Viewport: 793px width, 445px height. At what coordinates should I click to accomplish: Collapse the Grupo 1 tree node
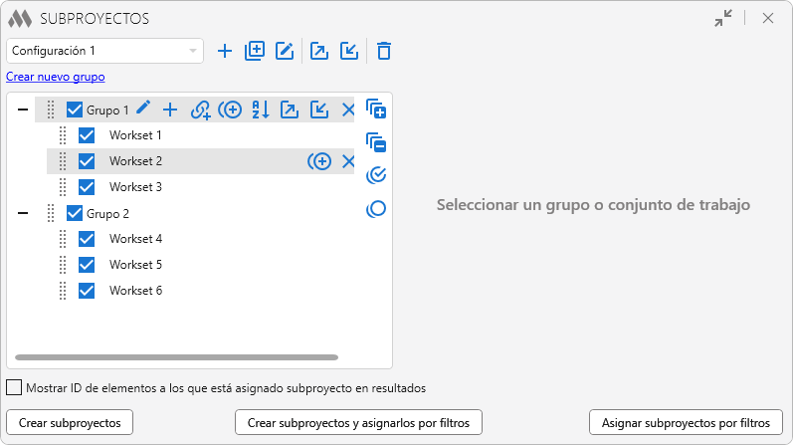pos(23,110)
